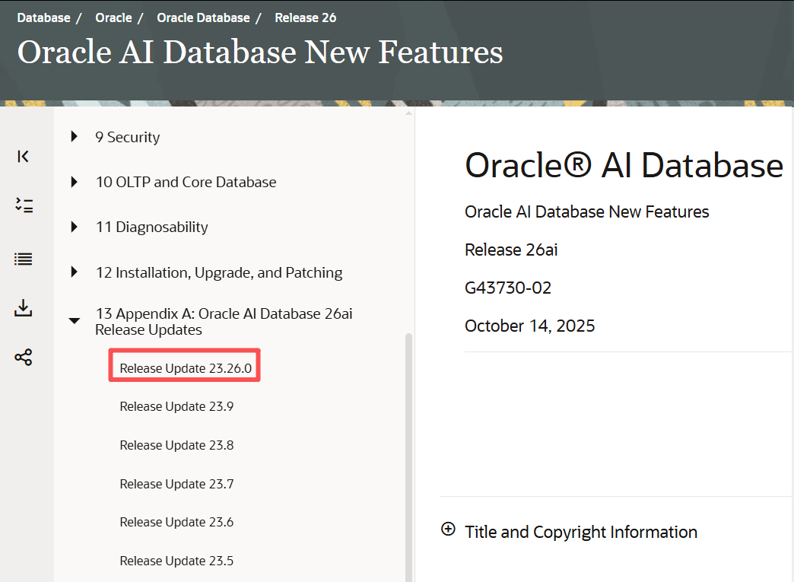Click the download icon
Viewport: 794px width, 582px height.
(x=24, y=308)
